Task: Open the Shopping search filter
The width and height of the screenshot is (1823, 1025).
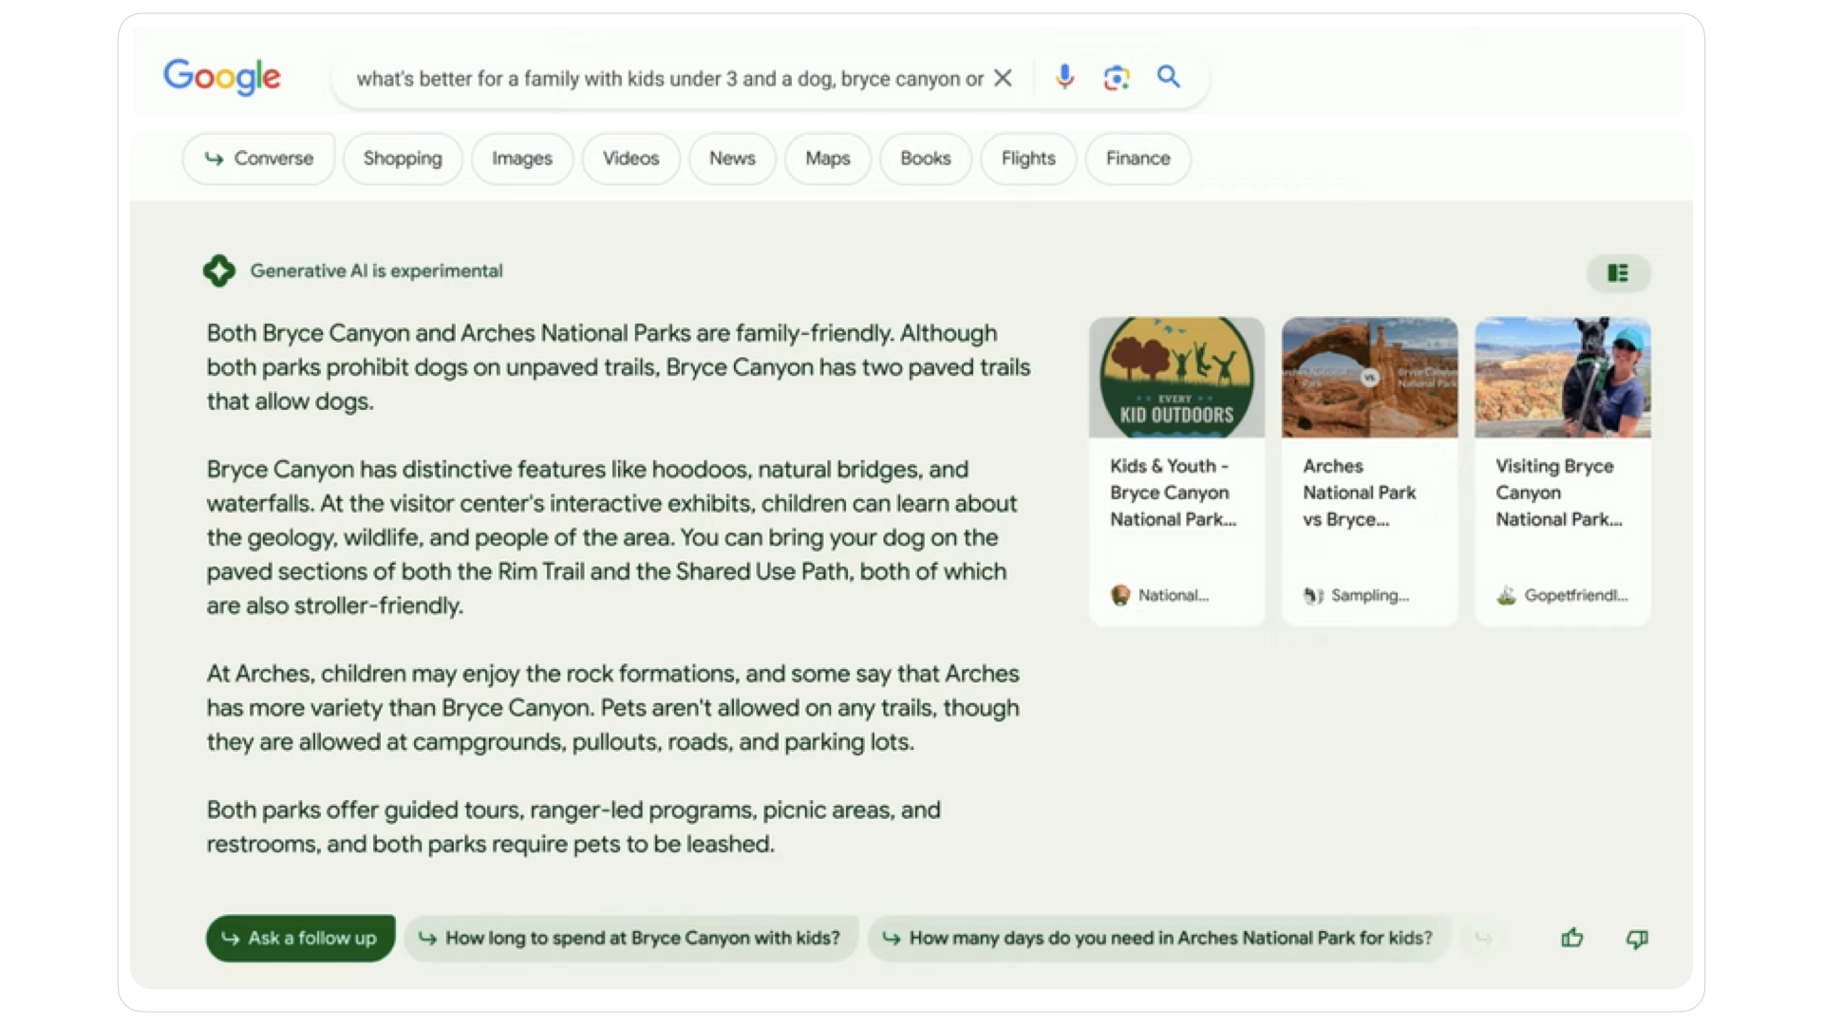Action: (x=404, y=158)
